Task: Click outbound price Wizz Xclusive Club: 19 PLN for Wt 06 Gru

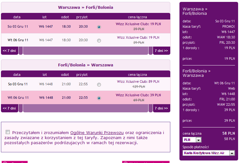Action: [x=138, y=37]
